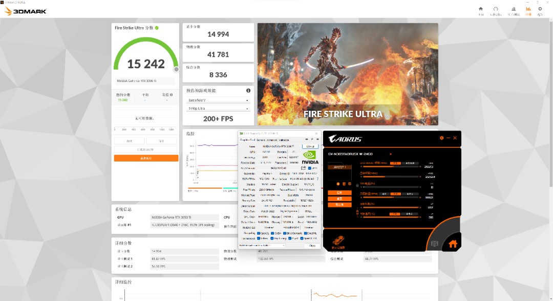Screen dimensions: 553x301
Task: Click the graphics card icon in AORUS footer
Action: click(x=338, y=240)
